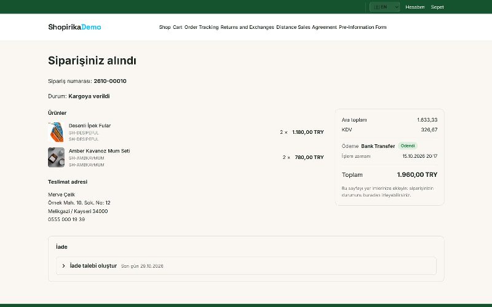Open the Cart menu item
Screen dimensions: 492x307
click(177, 27)
